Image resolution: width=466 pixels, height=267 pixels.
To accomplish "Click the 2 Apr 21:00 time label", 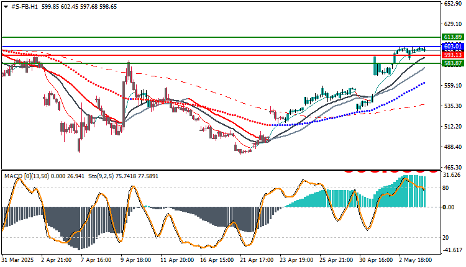I will point(57,260).
